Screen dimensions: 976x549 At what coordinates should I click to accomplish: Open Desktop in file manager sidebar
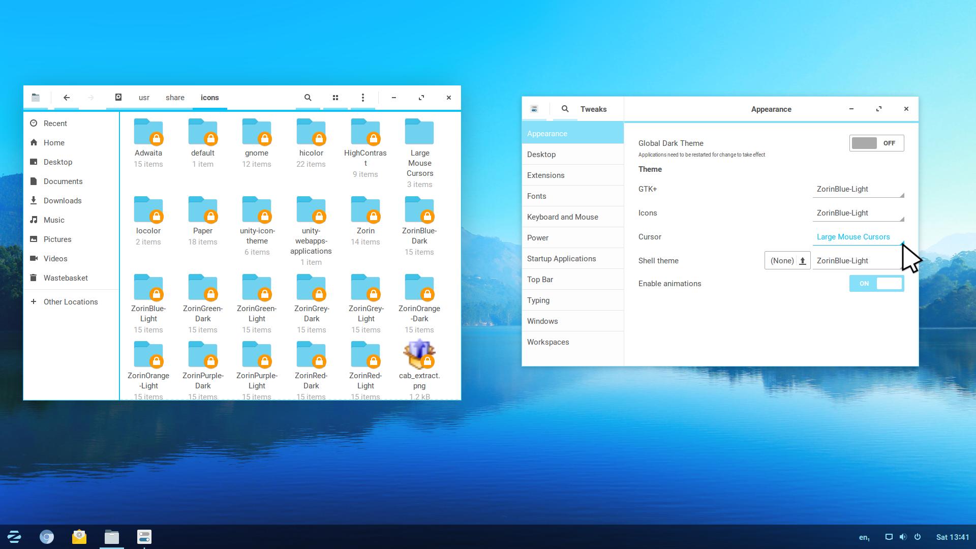coord(71,162)
